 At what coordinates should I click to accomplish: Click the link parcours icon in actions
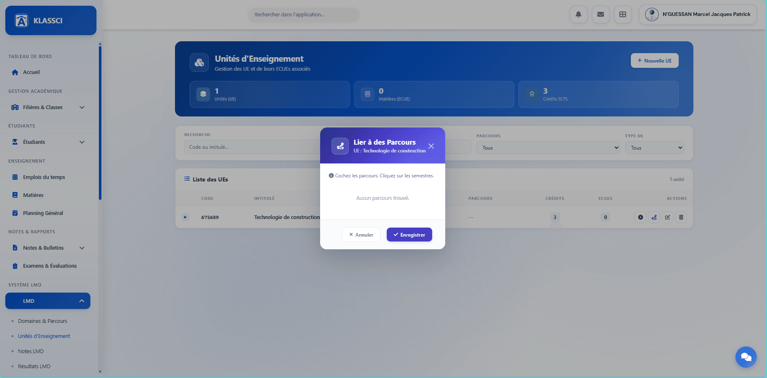(x=654, y=217)
